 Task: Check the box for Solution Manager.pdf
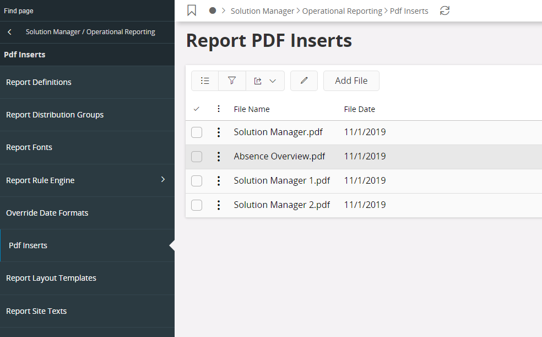click(x=197, y=132)
